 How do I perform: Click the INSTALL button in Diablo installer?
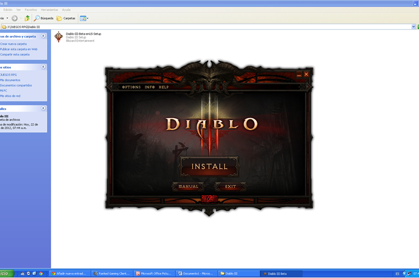pos(209,166)
